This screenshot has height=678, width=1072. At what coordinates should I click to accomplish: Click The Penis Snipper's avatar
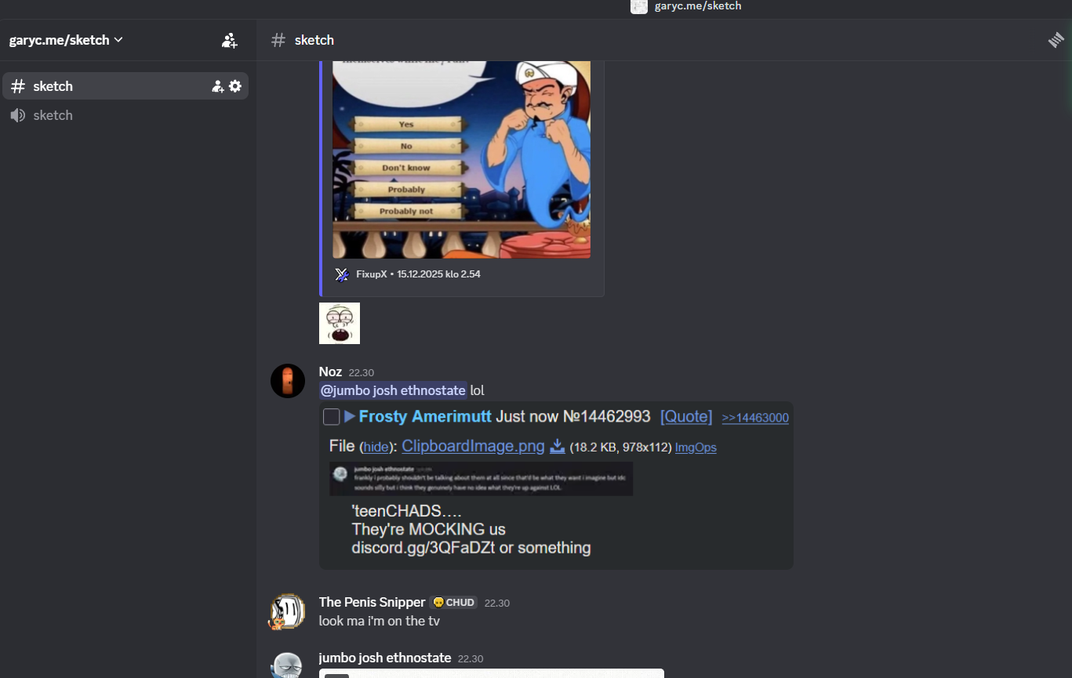288,611
